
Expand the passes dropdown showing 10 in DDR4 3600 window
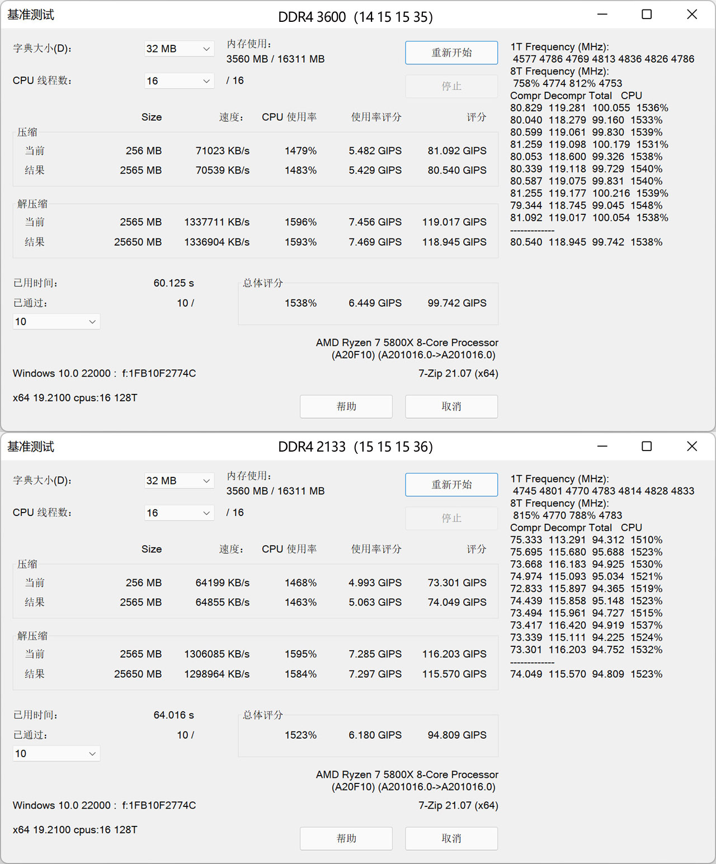tap(55, 321)
